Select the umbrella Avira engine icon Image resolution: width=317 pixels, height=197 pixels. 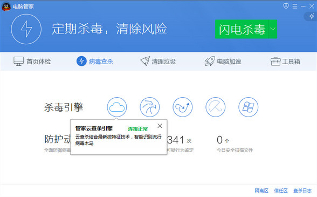point(216,107)
